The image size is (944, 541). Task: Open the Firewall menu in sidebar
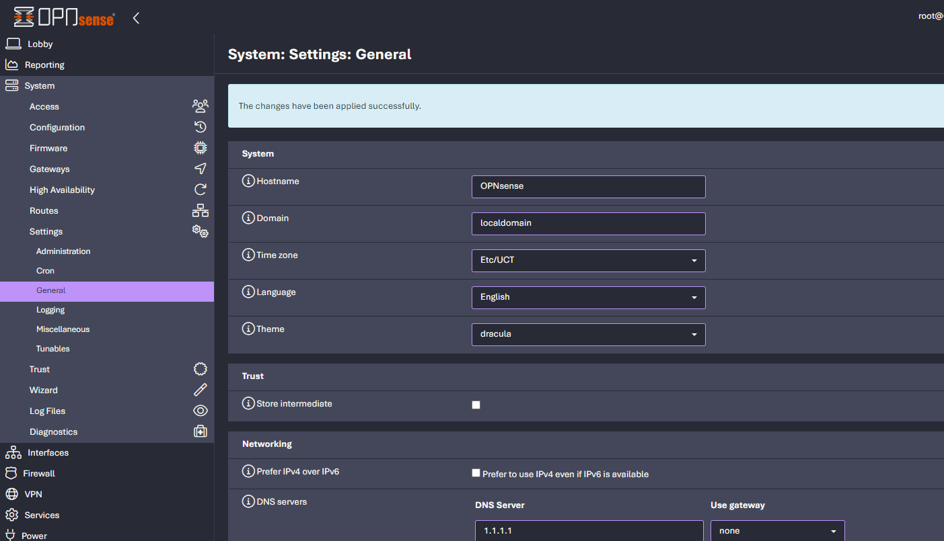click(39, 473)
